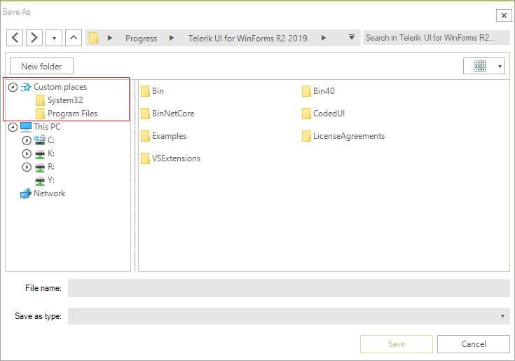Click the folder icon in the breadcrumb bar
This screenshot has height=361, width=515.
point(94,38)
